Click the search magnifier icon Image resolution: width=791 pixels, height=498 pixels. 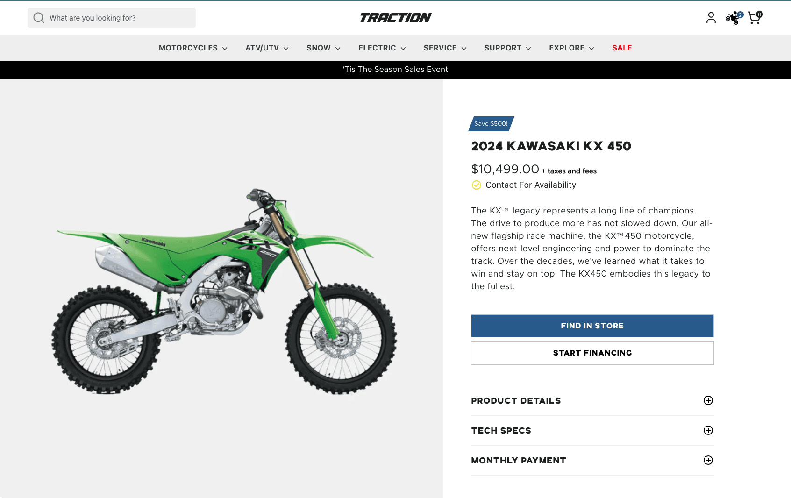click(39, 18)
